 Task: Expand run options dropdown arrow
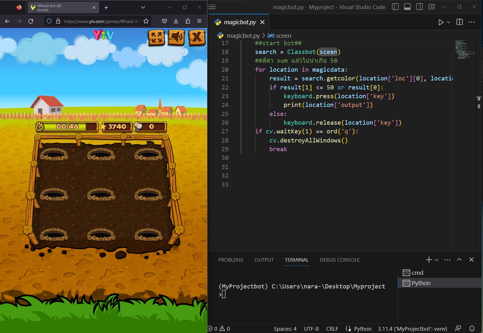448,22
